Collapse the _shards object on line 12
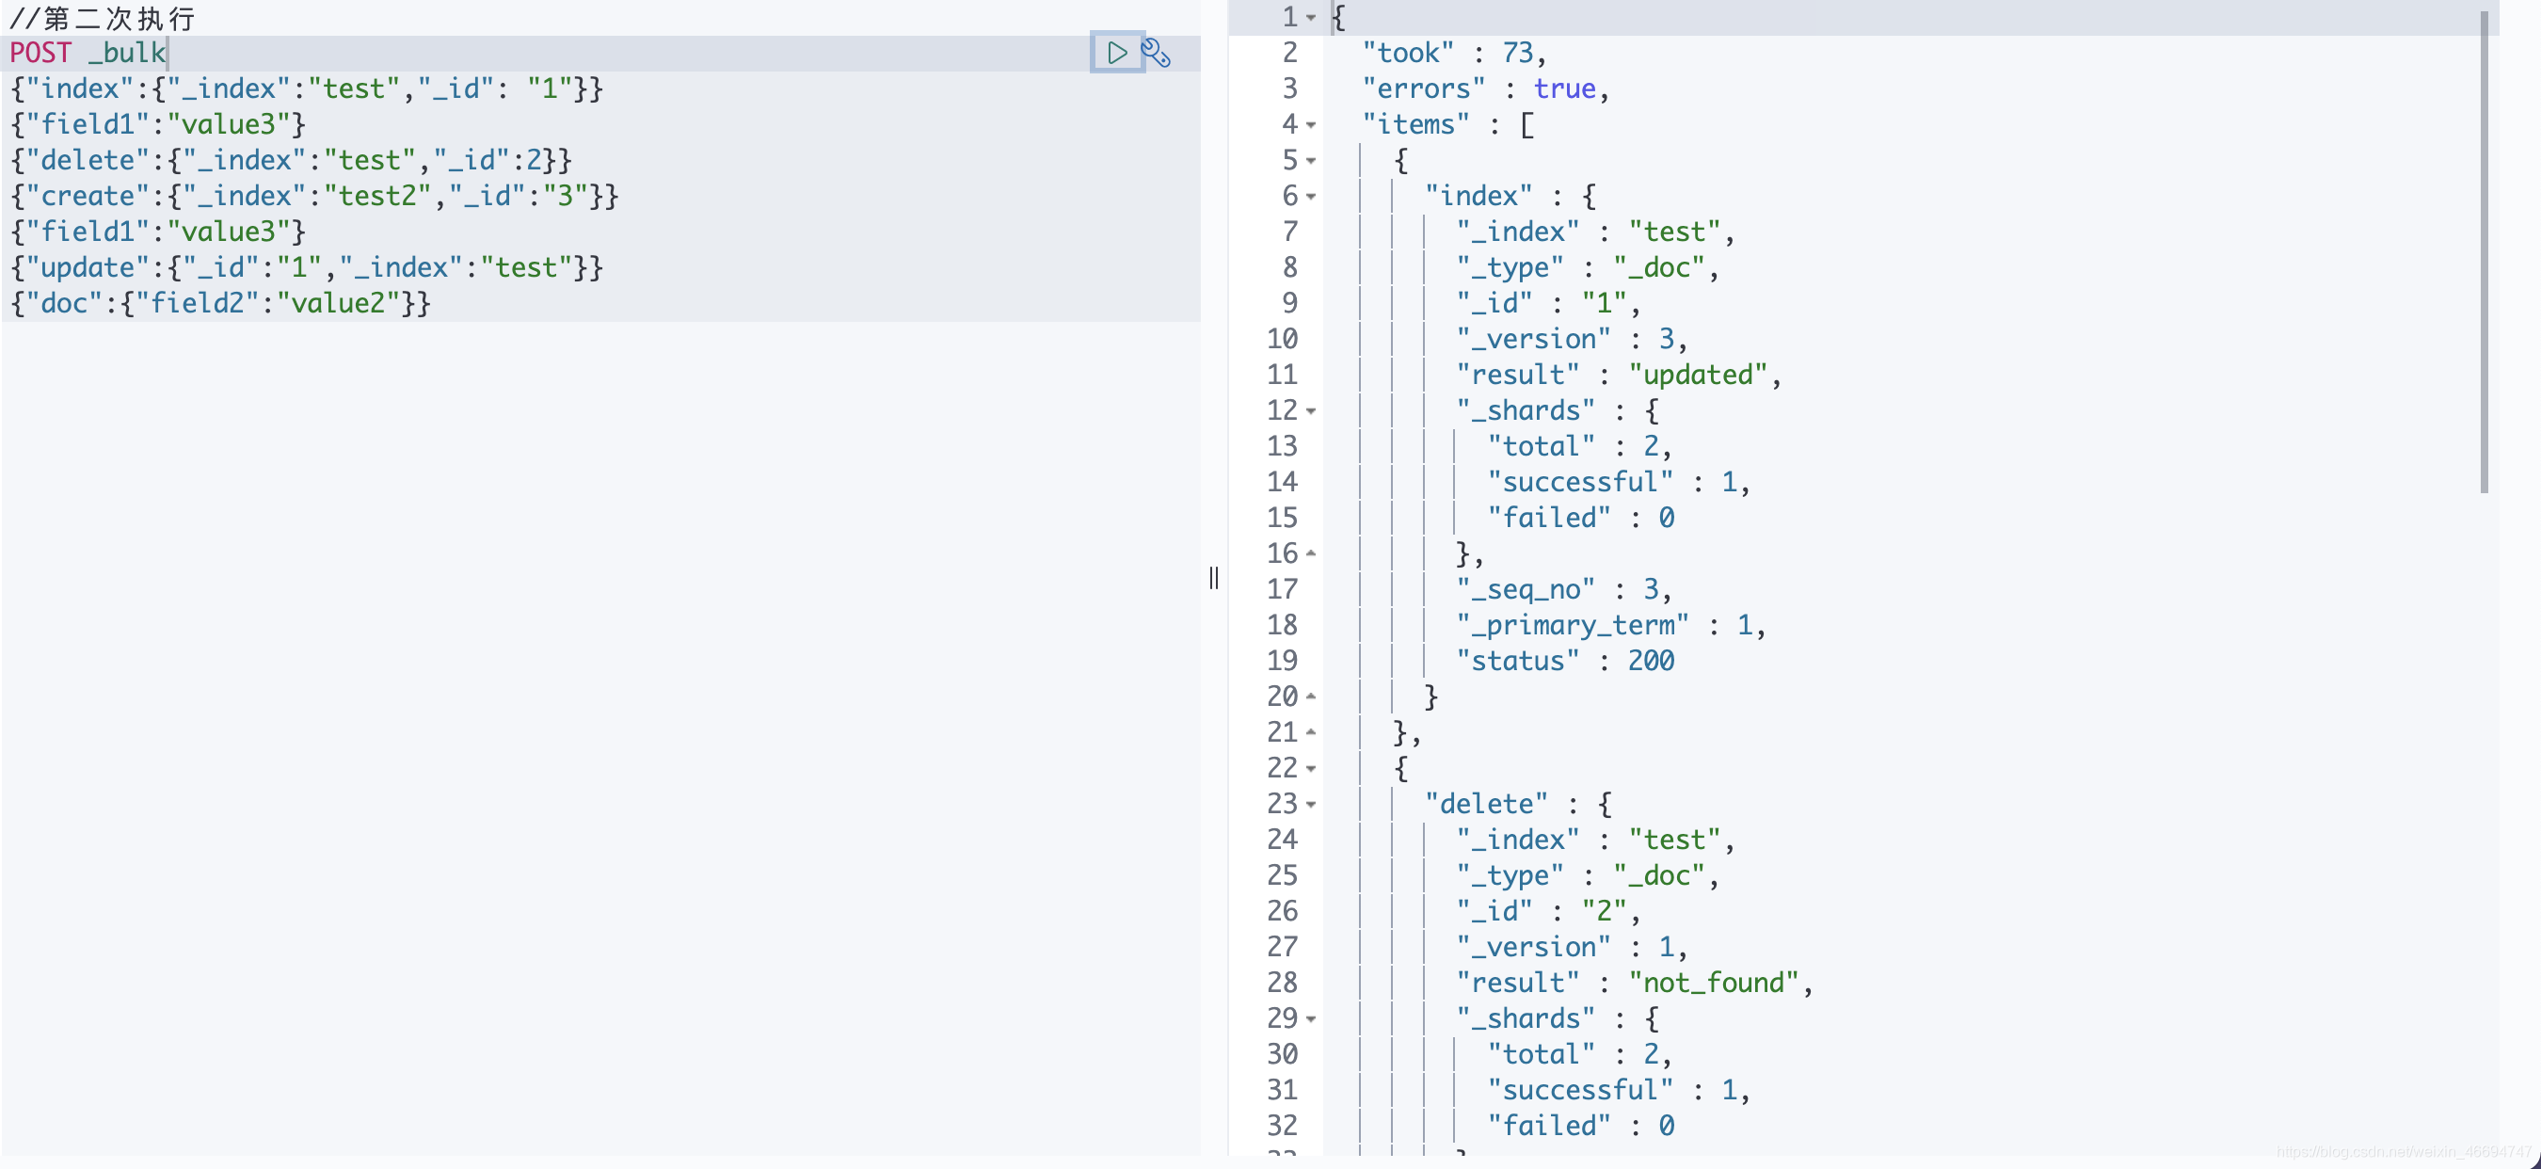Viewport: 2541px width, 1169px height. click(x=1311, y=410)
